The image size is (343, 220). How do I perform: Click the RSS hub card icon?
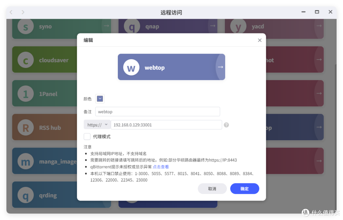point(26,127)
